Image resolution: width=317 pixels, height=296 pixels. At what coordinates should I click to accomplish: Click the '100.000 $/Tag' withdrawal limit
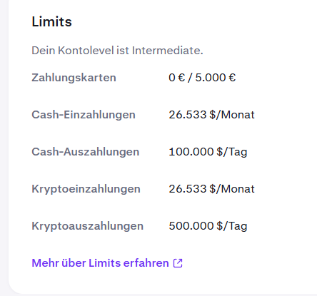(208, 152)
